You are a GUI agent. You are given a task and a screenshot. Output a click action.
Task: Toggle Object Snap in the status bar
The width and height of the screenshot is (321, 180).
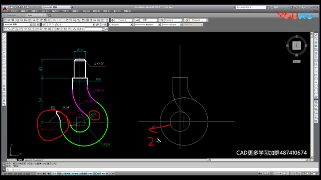pyautogui.click(x=66, y=173)
